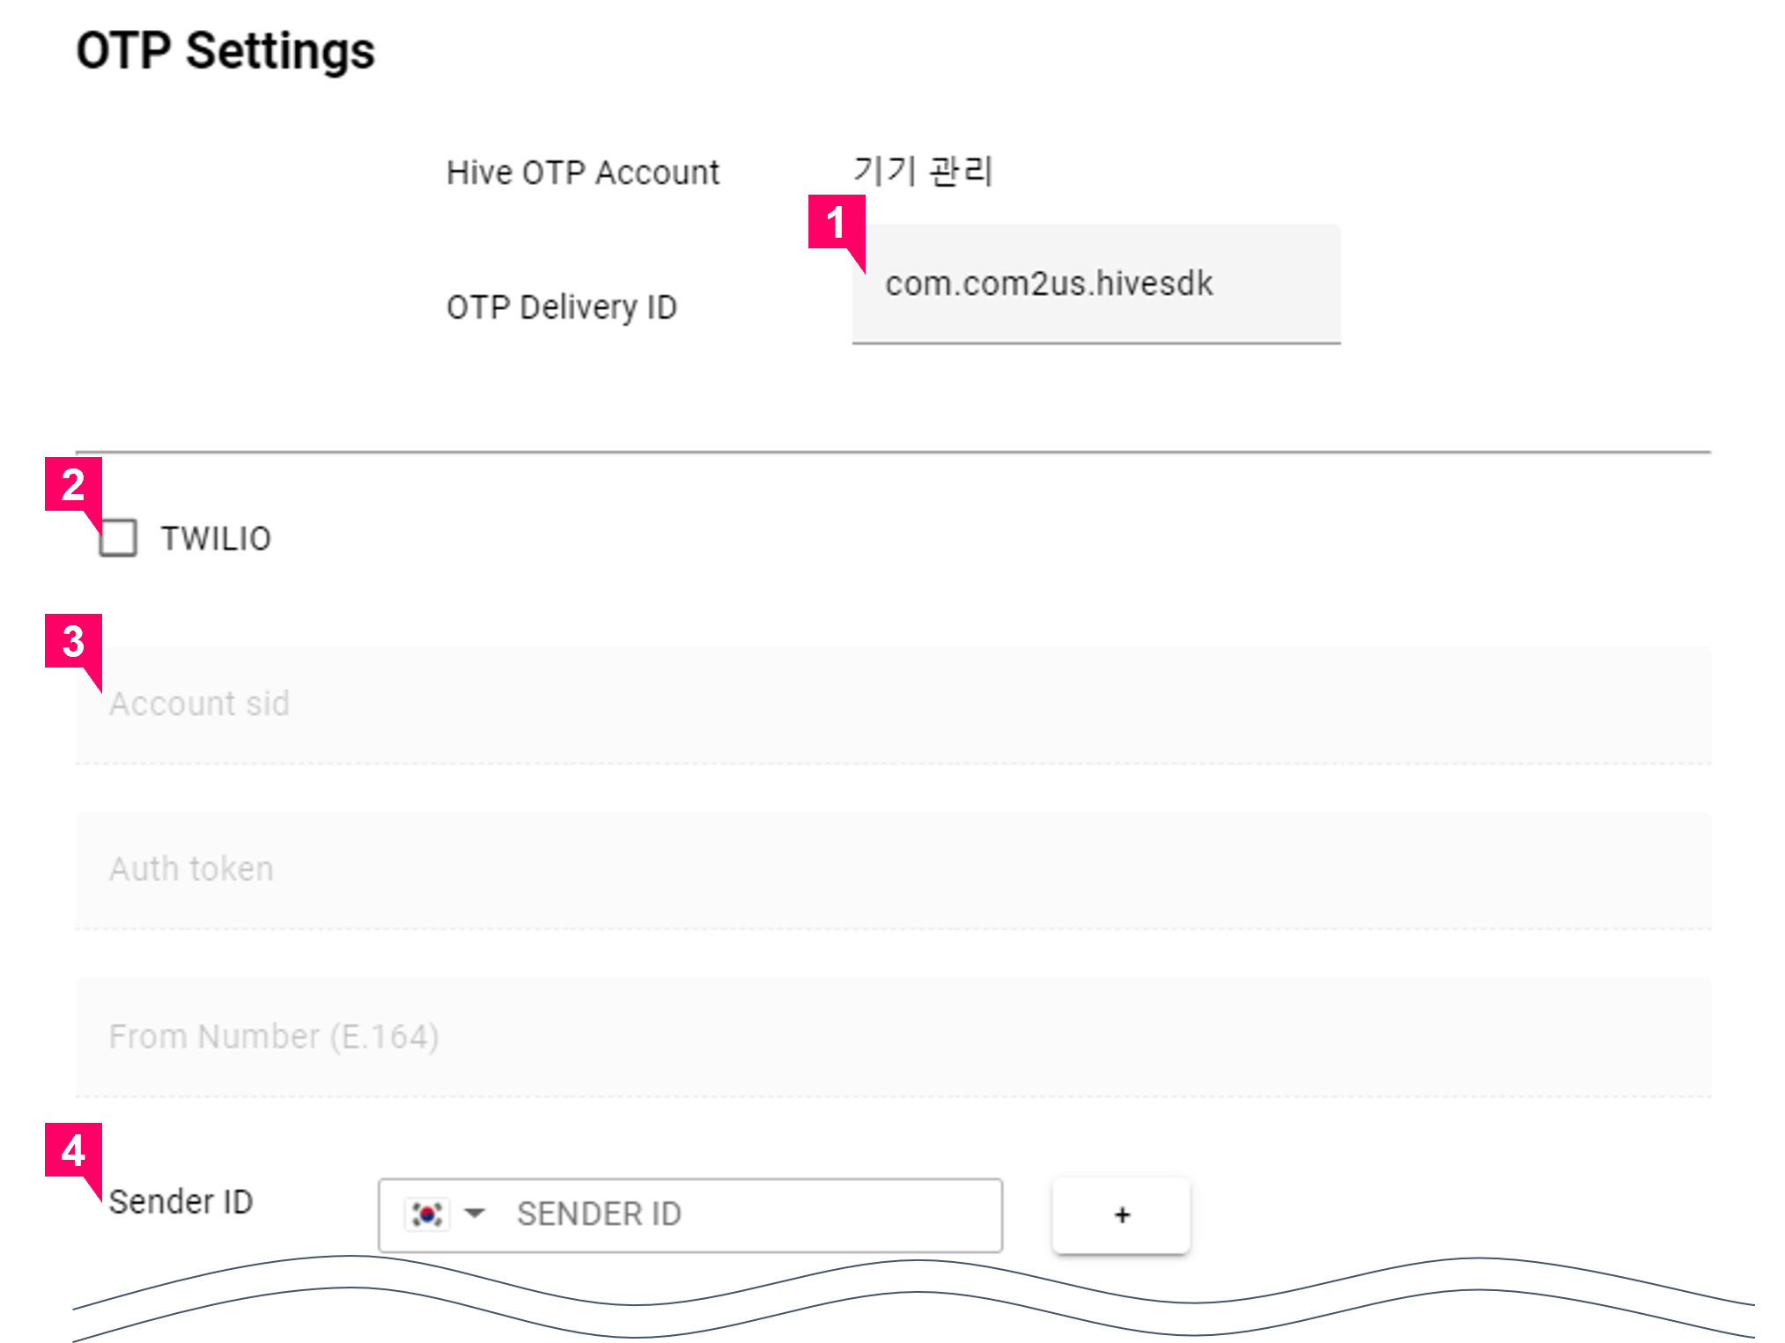This screenshot has height=1343, width=1785.
Task: Select the Hive OTP Account label
Action: [583, 171]
